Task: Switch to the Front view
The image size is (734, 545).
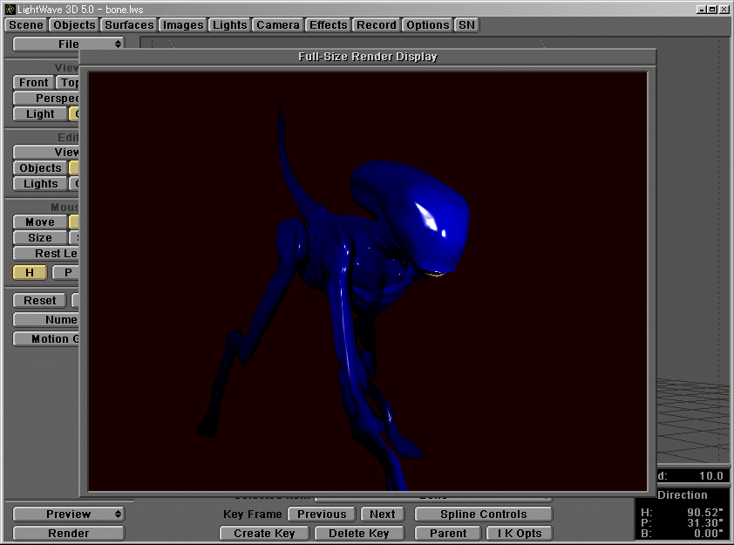Action: click(32, 82)
